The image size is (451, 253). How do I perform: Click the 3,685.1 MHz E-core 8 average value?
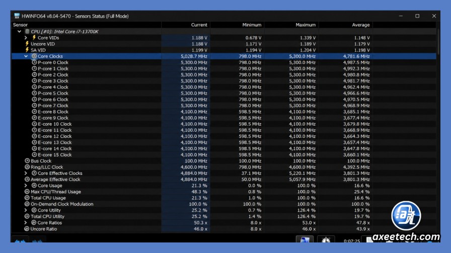pos(356,112)
